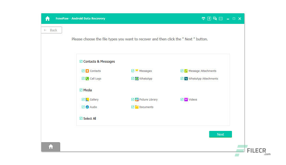Click the 'Call Logs' label text

95,79
